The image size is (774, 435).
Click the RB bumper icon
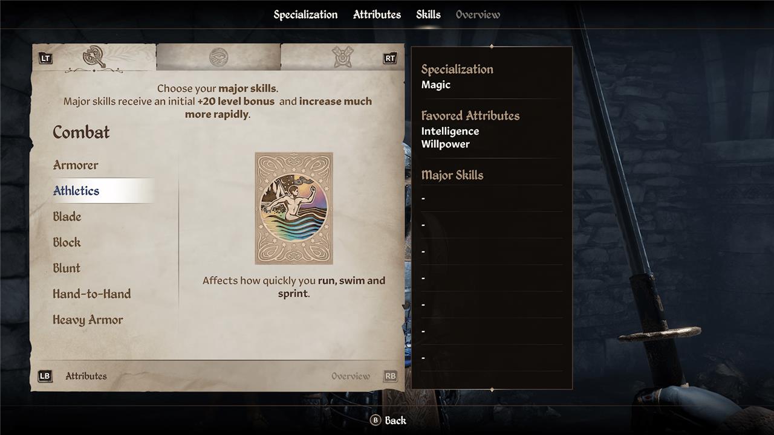pyautogui.click(x=391, y=376)
